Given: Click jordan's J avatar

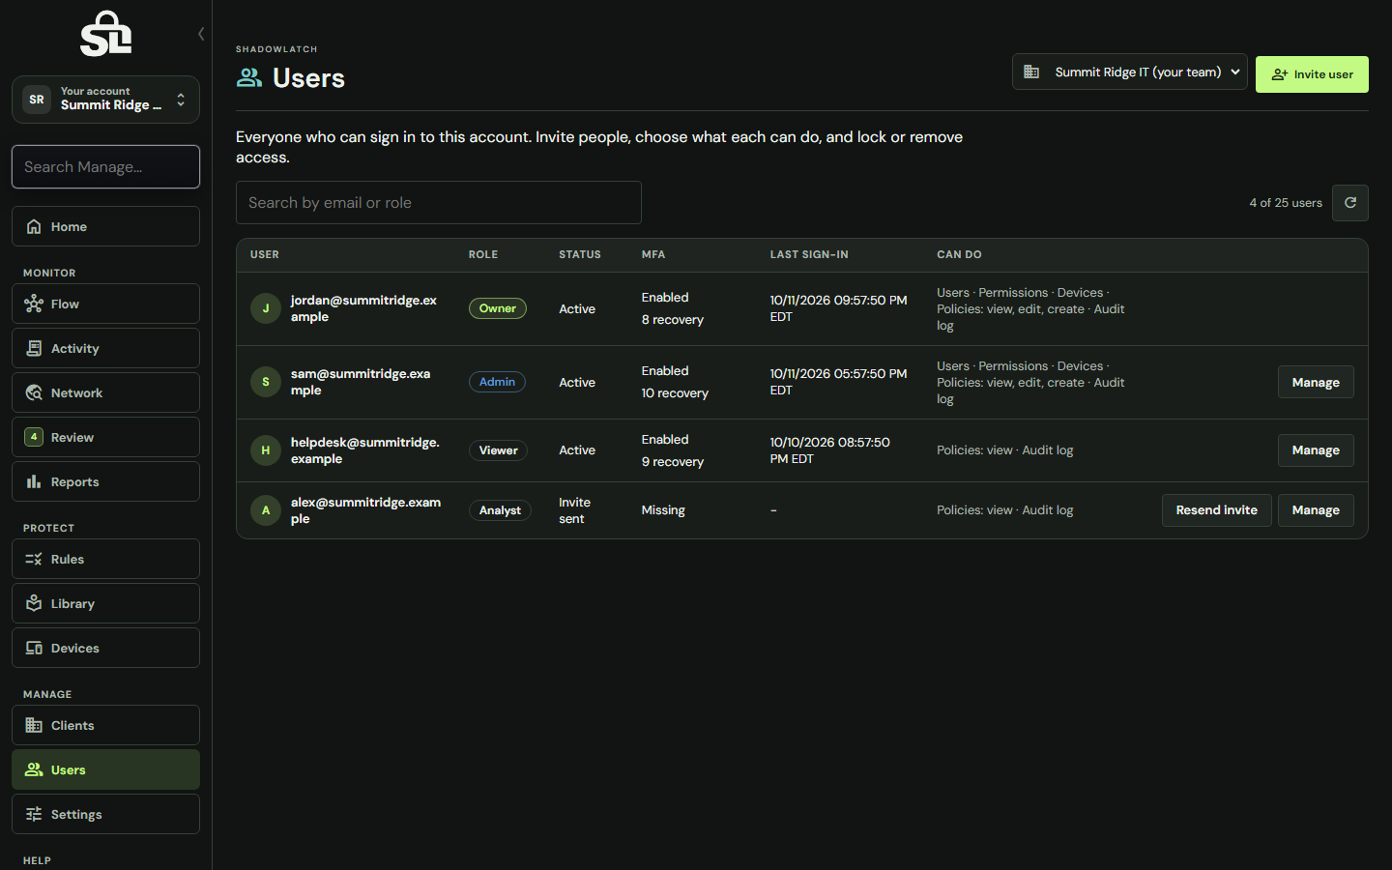Looking at the screenshot, I should point(266,308).
